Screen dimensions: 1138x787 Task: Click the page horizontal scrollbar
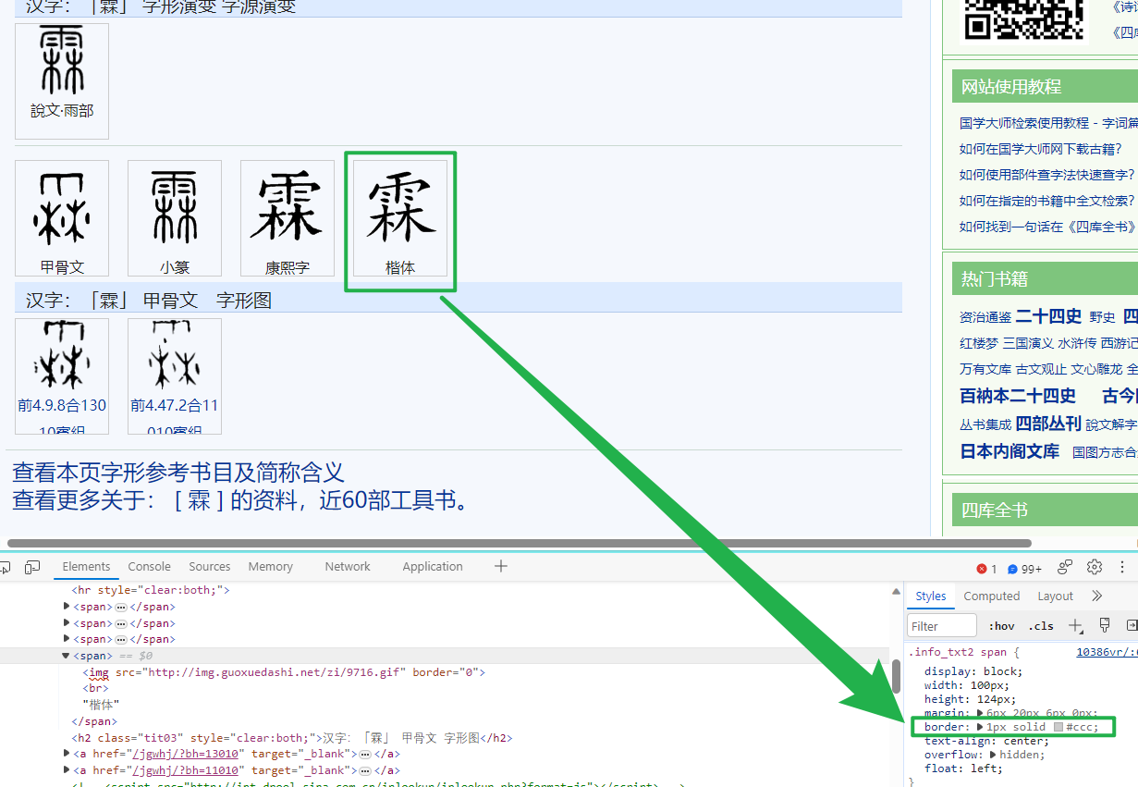[x=519, y=543]
